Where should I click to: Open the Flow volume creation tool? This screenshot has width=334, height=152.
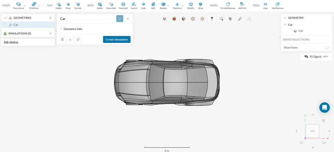coord(18,6)
